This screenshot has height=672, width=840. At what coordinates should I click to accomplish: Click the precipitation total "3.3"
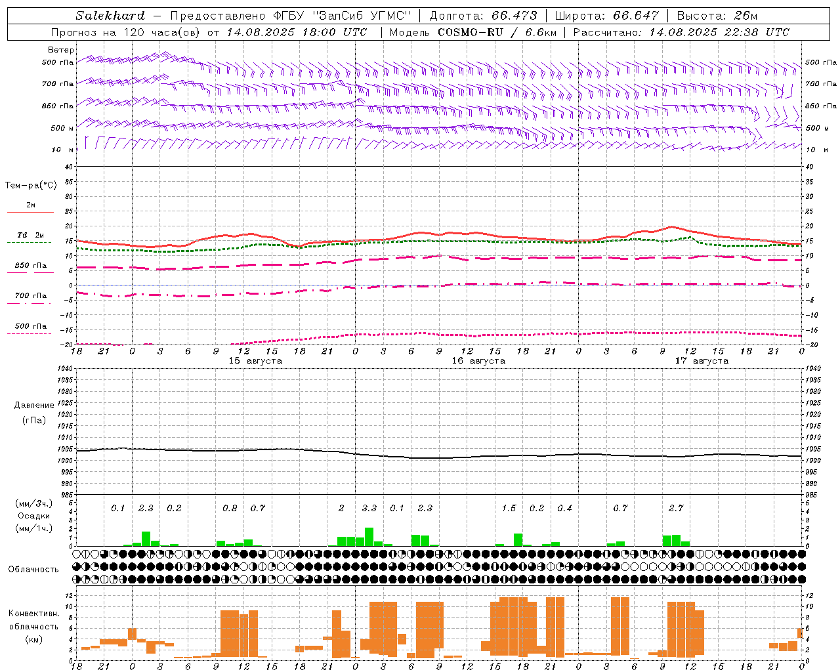[369, 508]
